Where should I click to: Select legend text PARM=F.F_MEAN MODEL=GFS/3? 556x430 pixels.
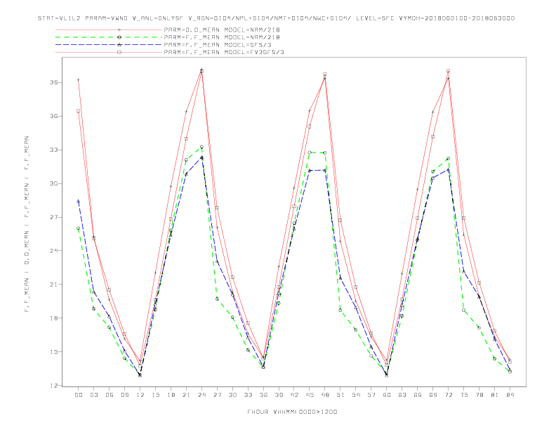tap(218, 45)
